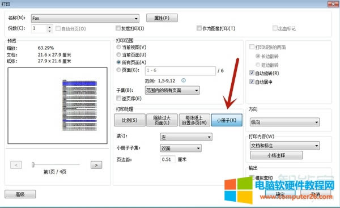Screen dimensions: 340x208
Task: Open the 方向 orientation dropdown showing 纵向
Action: (x=284, y=122)
